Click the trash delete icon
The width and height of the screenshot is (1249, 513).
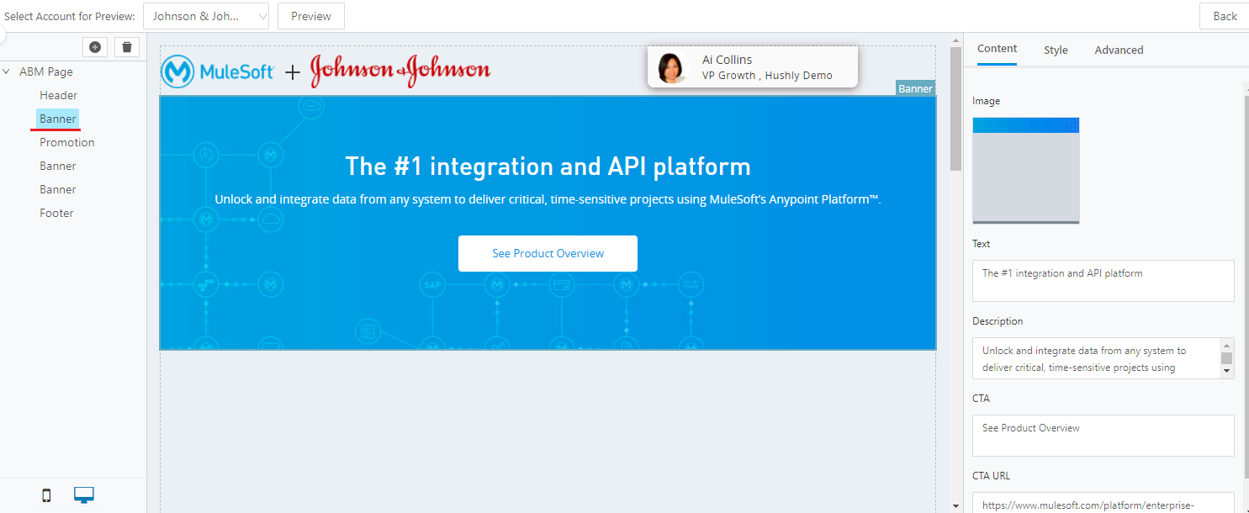126,47
